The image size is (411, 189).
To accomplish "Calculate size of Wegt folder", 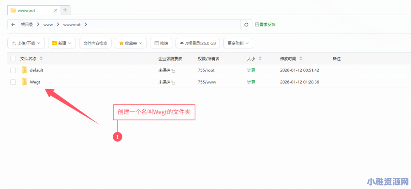I will (251, 82).
